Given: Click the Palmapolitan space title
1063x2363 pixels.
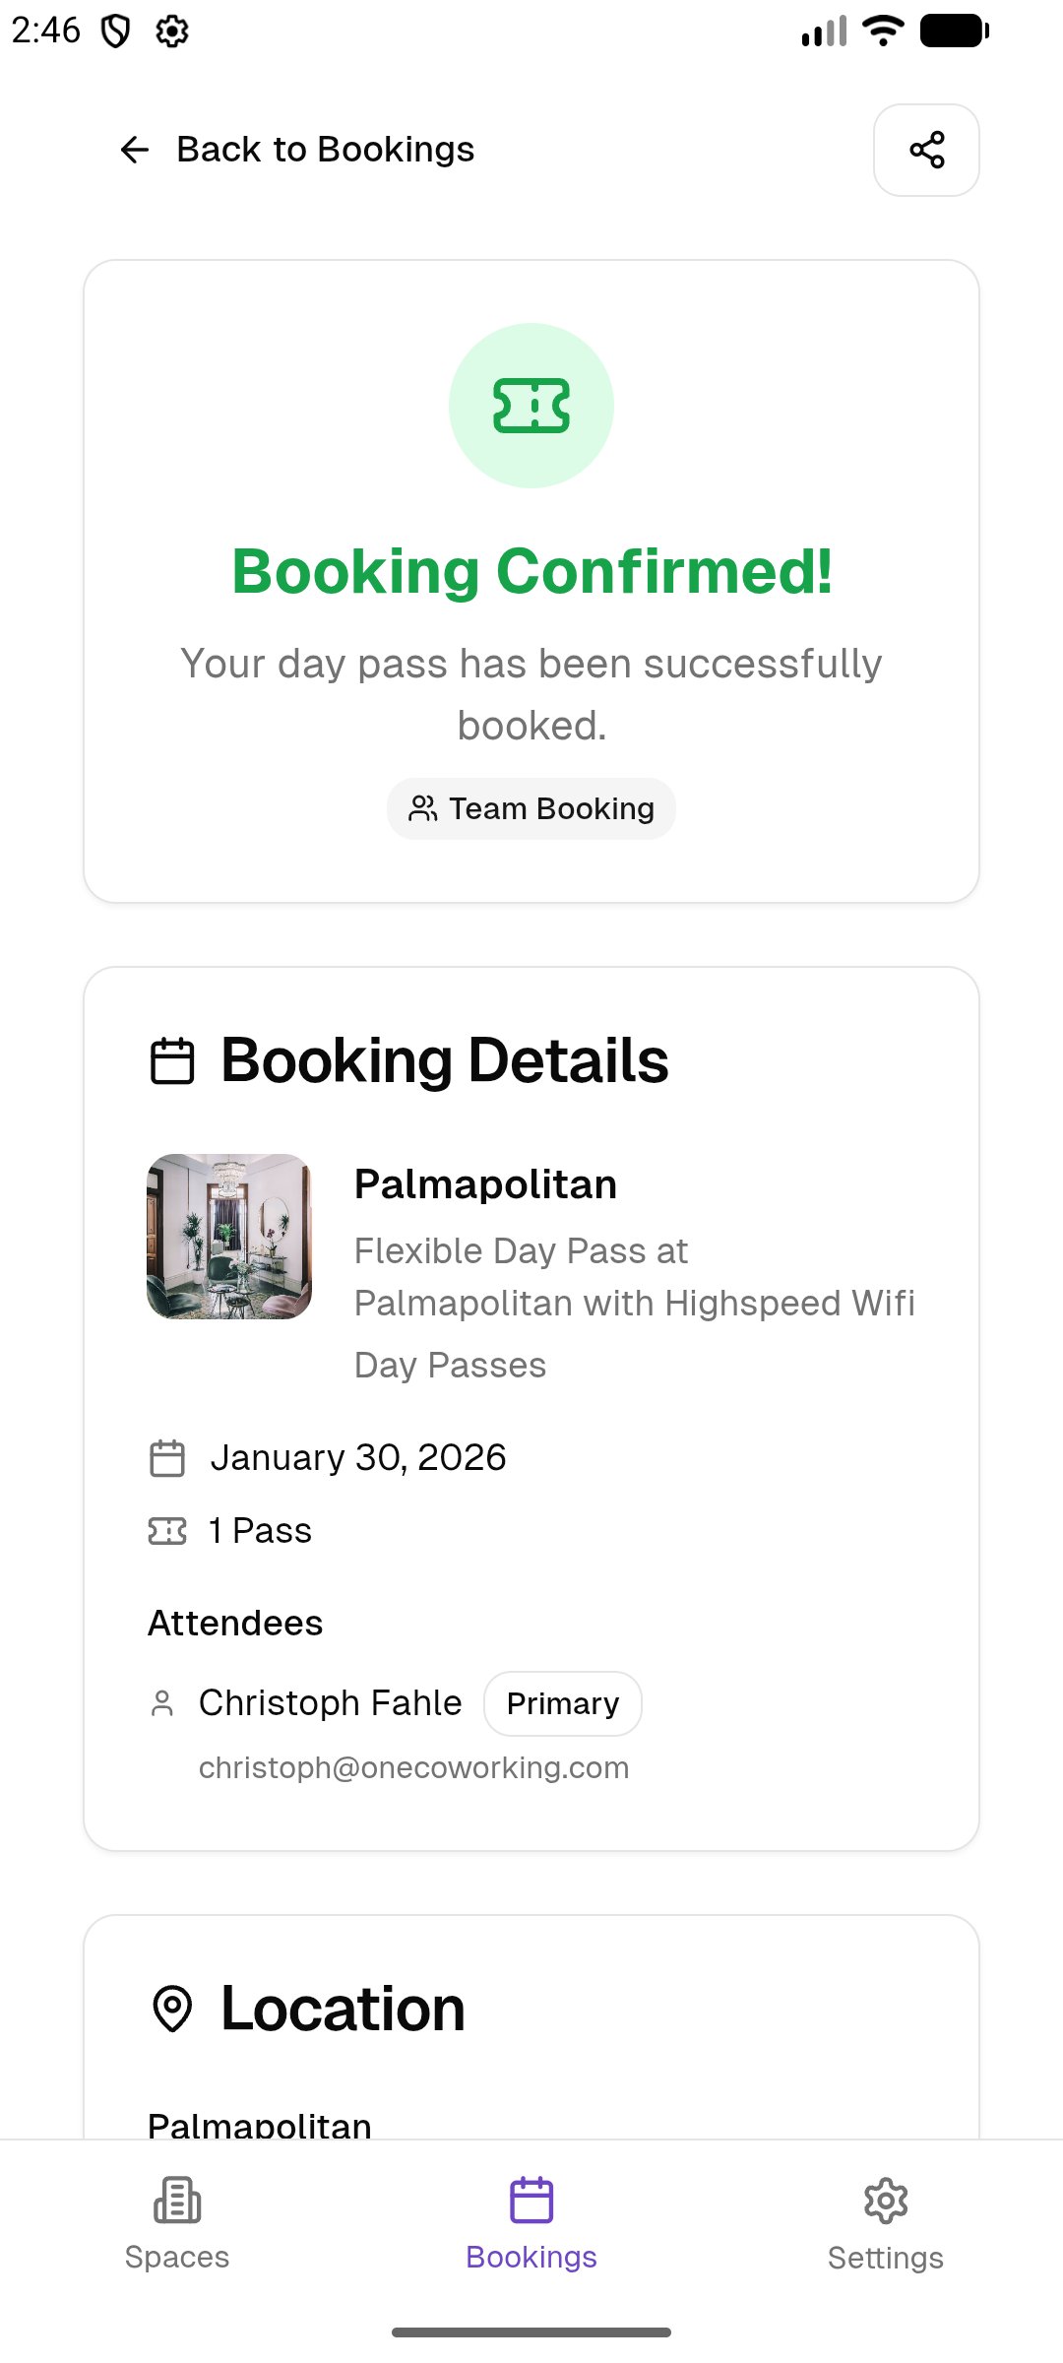Looking at the screenshot, I should coord(485,1184).
